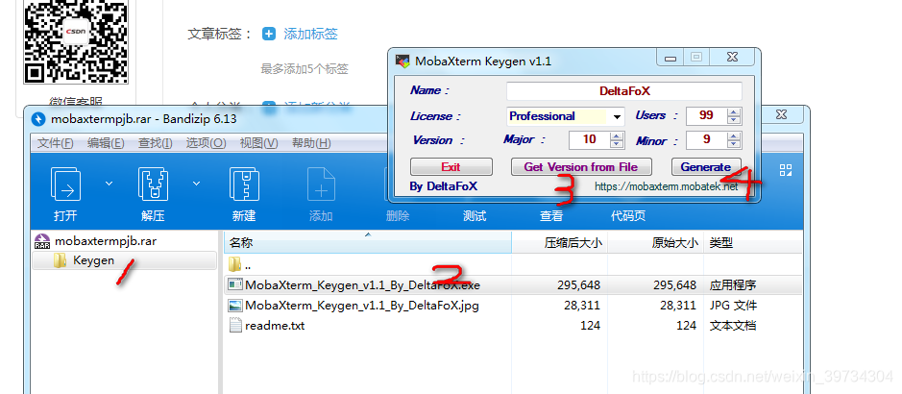Sort by the 原始大小 column header
This screenshot has height=394, width=902.
point(656,243)
